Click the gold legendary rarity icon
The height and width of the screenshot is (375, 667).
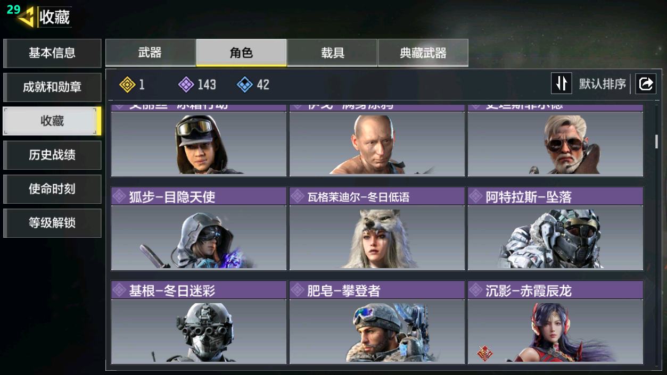127,84
